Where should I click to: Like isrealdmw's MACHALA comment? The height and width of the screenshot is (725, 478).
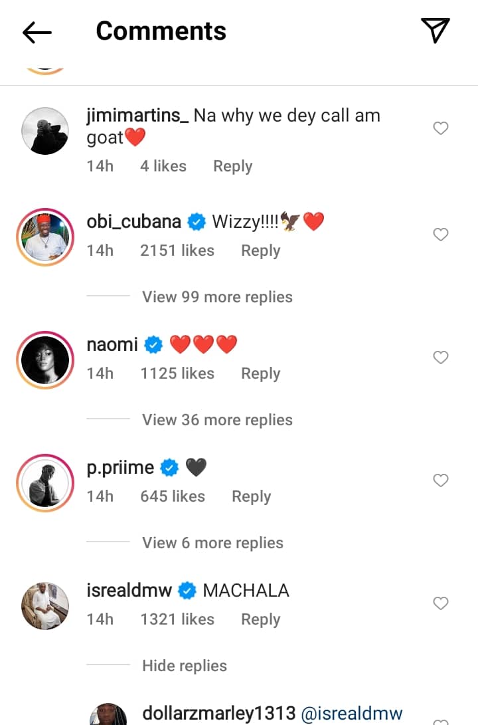pyautogui.click(x=441, y=603)
